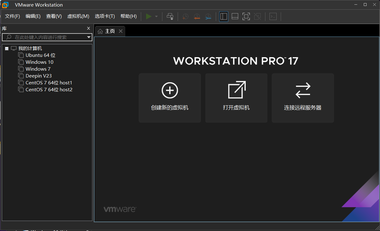The image size is (380, 231).
Task: Close the 库 library panel
Action: tap(88, 28)
